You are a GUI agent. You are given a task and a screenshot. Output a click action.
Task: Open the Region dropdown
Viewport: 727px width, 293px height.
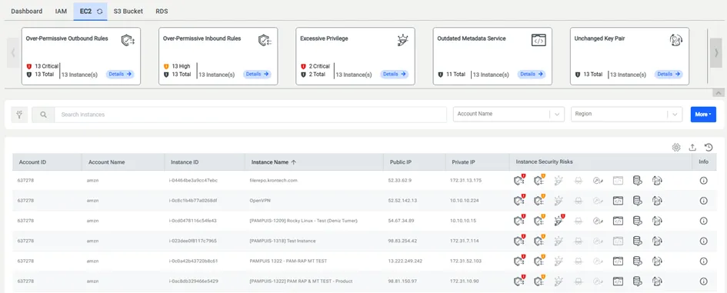(627, 114)
